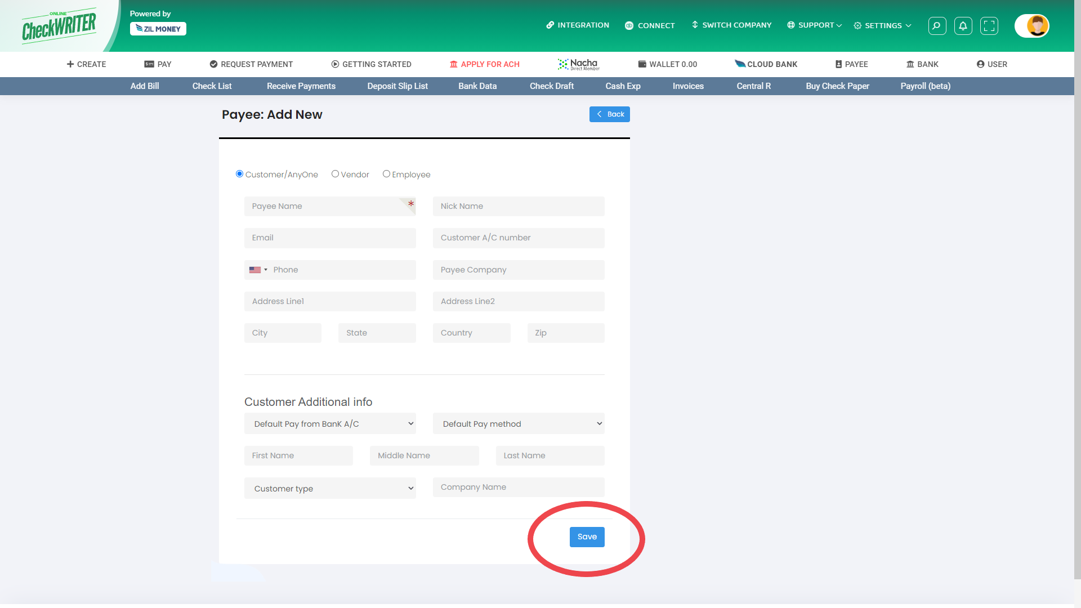Open Cloud Bank section
Screen dimensions: 1081x608
point(766,64)
